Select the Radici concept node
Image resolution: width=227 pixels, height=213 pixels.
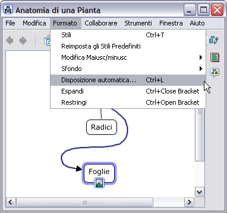(102, 127)
